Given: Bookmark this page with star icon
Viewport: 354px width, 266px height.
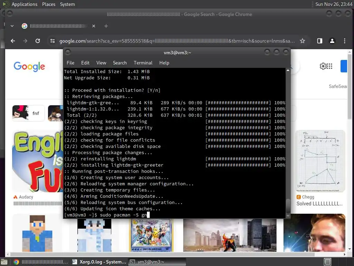Looking at the screenshot, I should point(302,41).
